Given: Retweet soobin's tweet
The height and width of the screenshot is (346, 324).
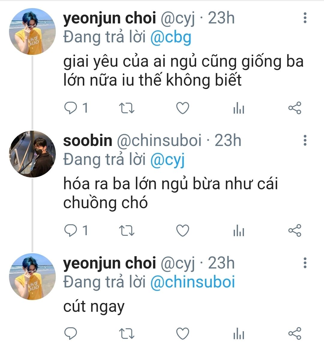Looking at the screenshot, I should tap(127, 231).
